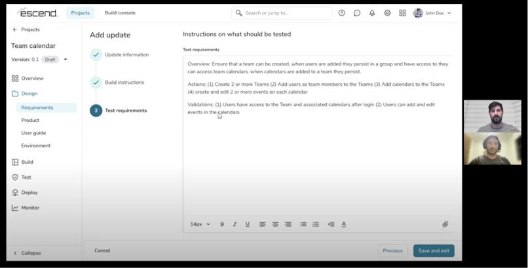This screenshot has height=268, width=528.
Task: Align text to the left
Action: tap(263, 224)
